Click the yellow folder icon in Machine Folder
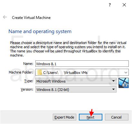This screenshot has width=132, height=124. click(x=40, y=72)
